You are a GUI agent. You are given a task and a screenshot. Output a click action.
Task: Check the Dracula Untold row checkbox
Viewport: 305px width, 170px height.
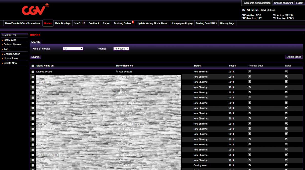coord(33,72)
